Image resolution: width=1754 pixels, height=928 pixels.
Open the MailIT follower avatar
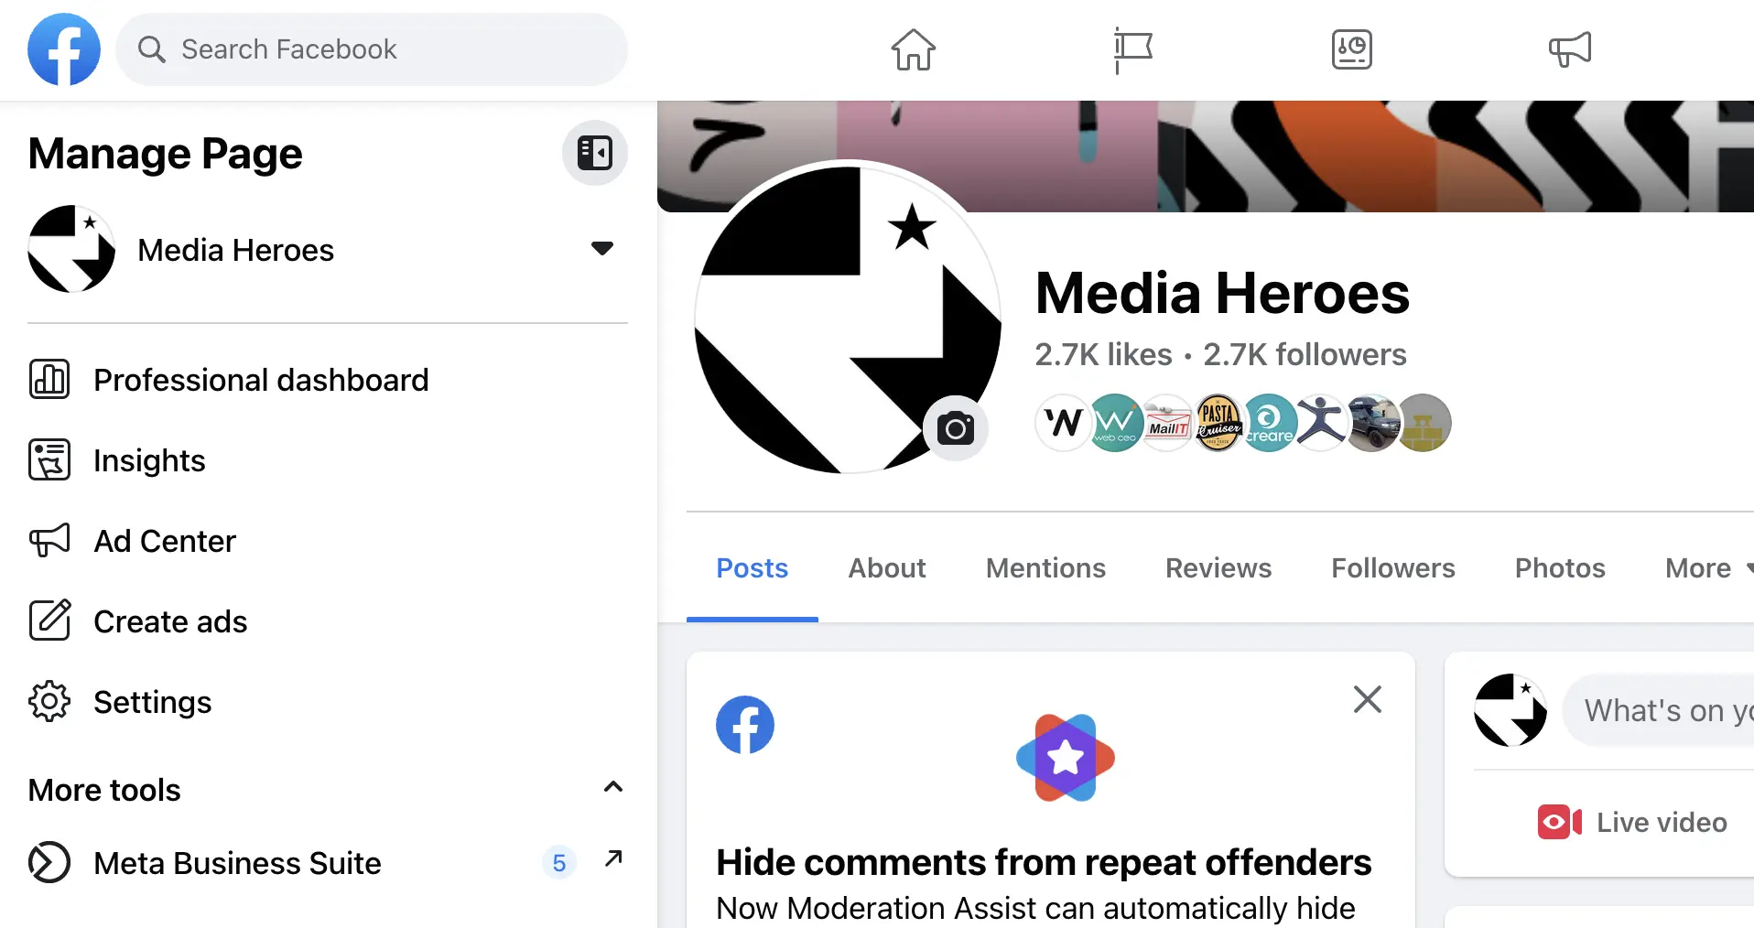[x=1168, y=423]
